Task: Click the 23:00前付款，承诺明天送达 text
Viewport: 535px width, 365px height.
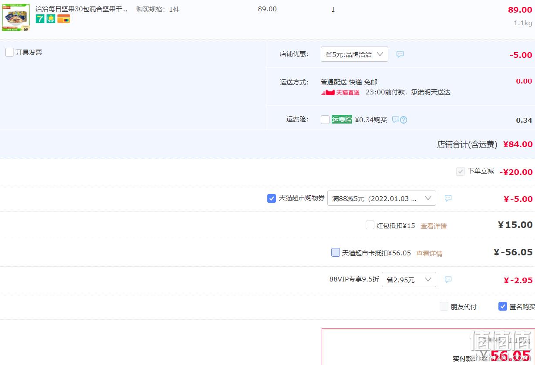Action: pyautogui.click(x=408, y=92)
